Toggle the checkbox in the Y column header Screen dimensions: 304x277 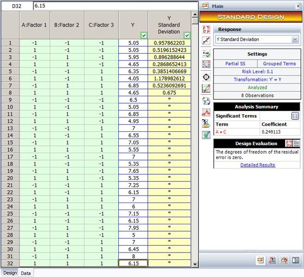click(x=144, y=35)
